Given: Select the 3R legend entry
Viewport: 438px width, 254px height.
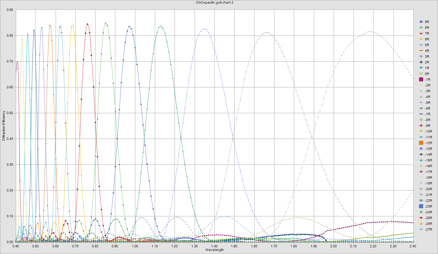Looking at the screenshot, I should 424,56.
